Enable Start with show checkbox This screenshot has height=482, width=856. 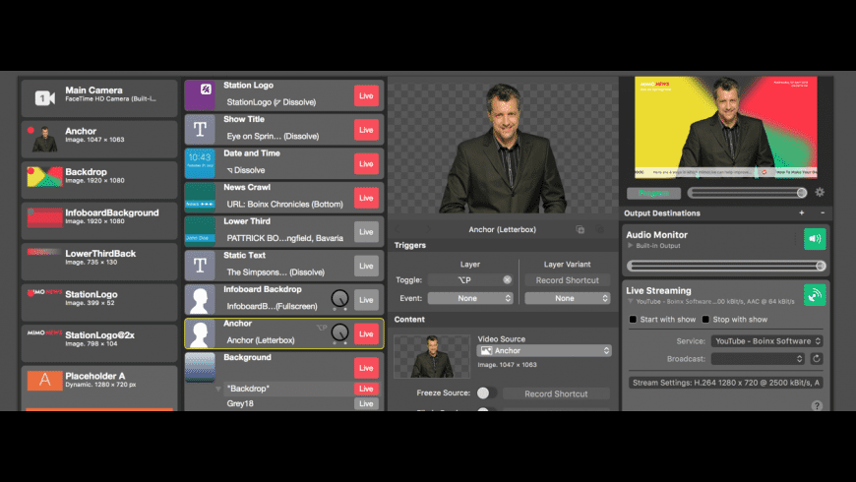(633, 320)
